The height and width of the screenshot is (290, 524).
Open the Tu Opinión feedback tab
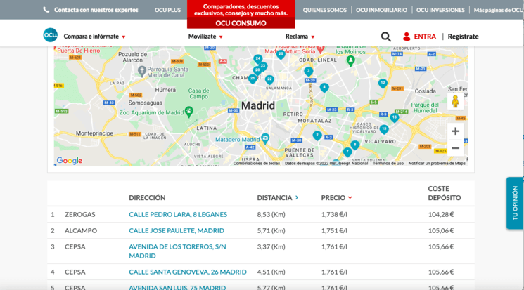tap(515, 203)
